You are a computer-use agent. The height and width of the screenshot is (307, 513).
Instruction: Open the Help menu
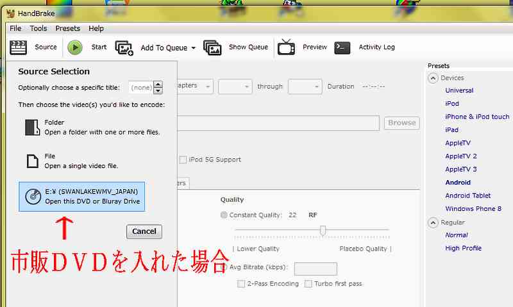pos(96,28)
